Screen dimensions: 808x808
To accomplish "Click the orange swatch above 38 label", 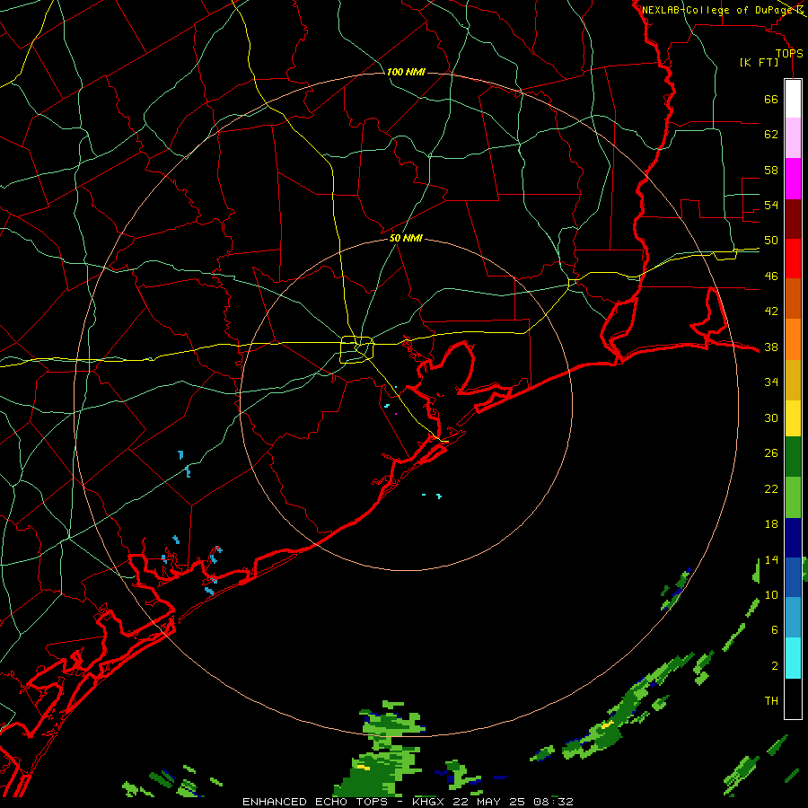I will [793, 339].
